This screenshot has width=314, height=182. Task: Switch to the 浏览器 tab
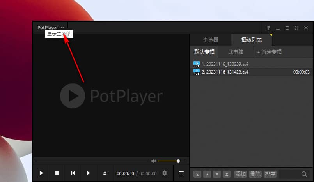(211, 40)
